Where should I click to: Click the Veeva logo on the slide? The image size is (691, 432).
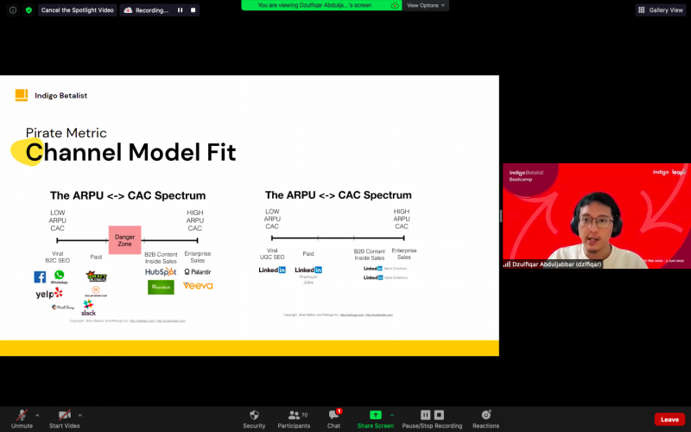pyautogui.click(x=198, y=286)
